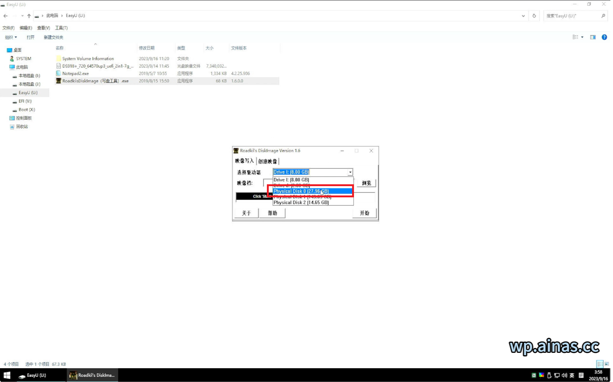This screenshot has width=613, height=382.
Task: Click the Notepad2.exe file icon
Action: [x=58, y=73]
